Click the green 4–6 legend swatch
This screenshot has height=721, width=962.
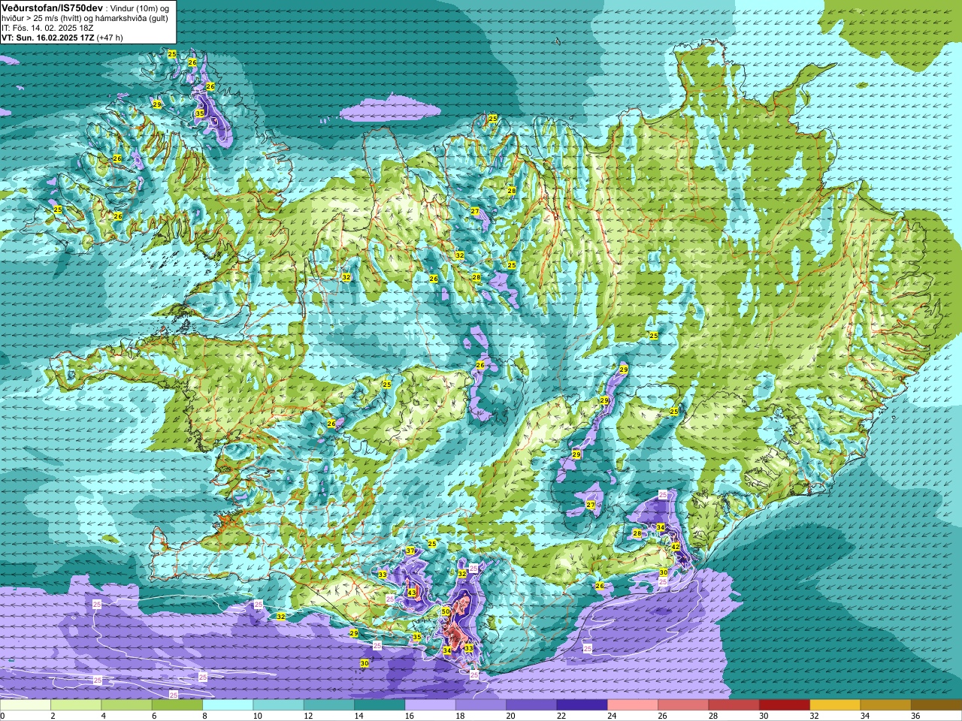point(126,705)
